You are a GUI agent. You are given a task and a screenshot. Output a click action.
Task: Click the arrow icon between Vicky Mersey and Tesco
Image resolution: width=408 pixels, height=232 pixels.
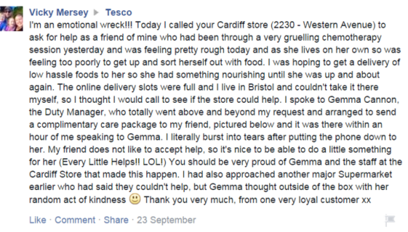tap(96, 12)
